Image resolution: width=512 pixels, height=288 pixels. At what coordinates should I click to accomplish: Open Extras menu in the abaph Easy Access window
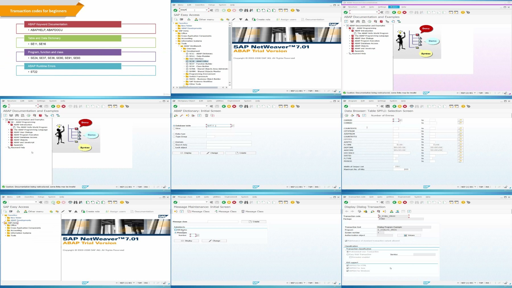212,5
